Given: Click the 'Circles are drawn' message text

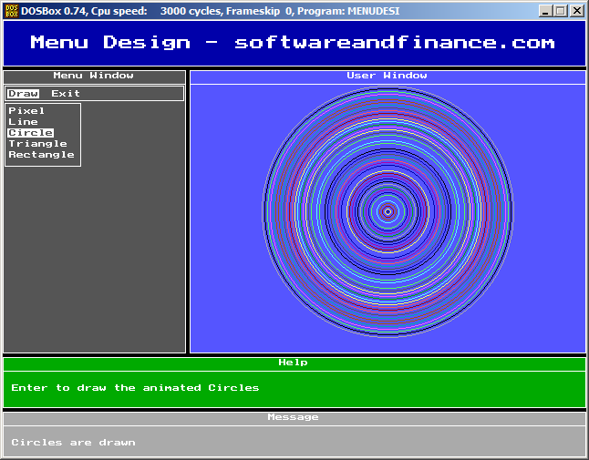Looking at the screenshot, I should click(73, 443).
